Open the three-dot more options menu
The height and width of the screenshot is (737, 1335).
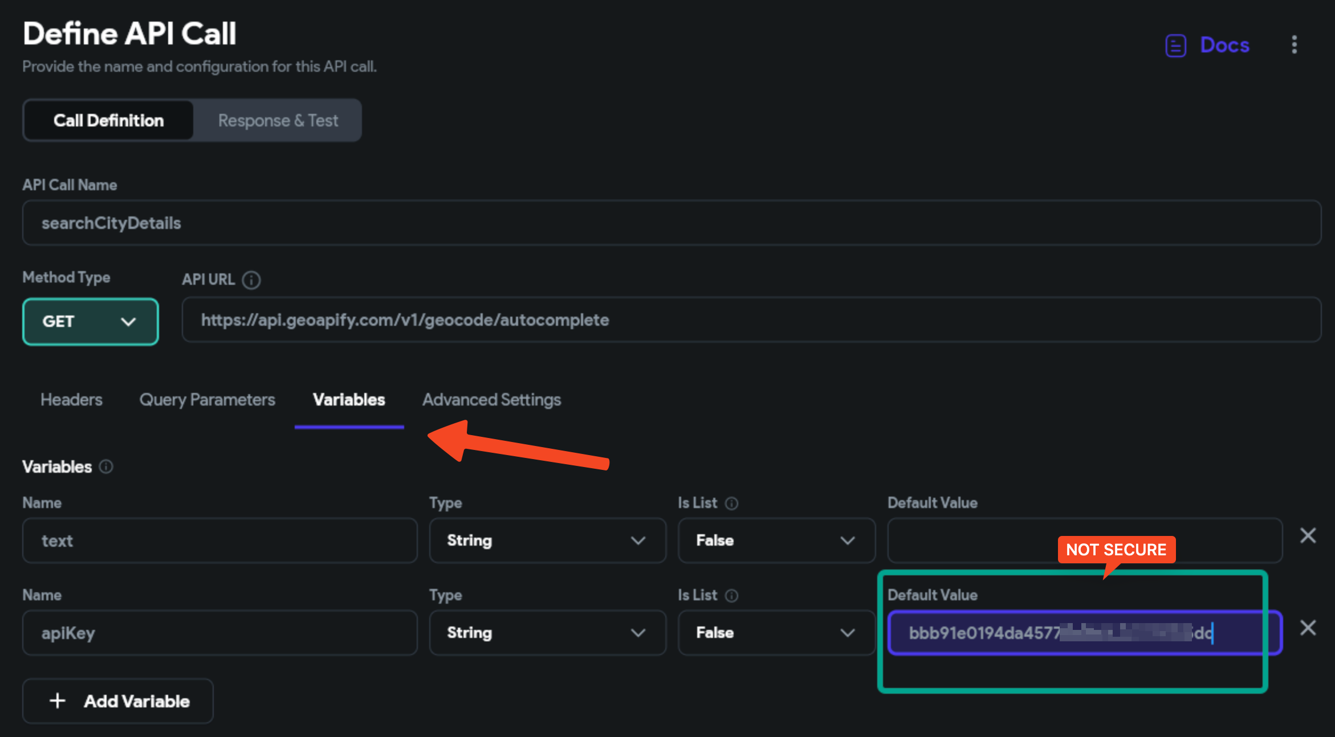point(1295,44)
